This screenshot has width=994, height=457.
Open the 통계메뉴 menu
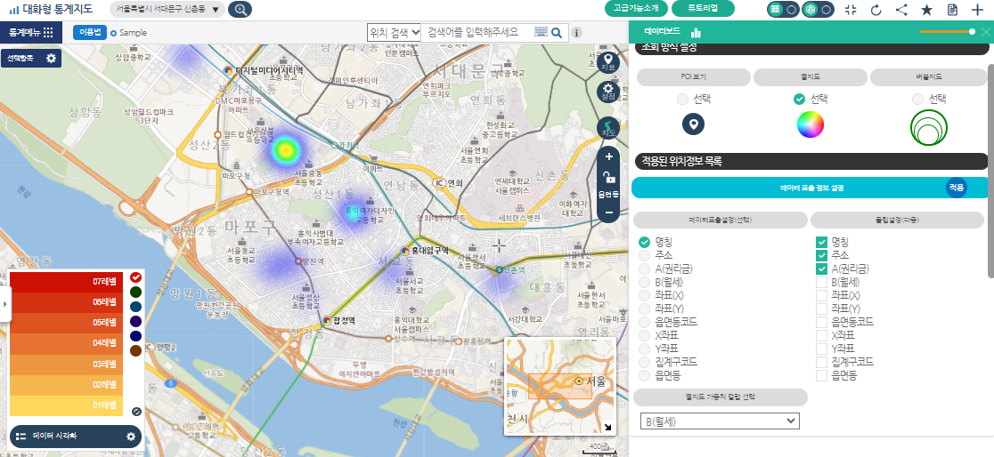coord(31,32)
